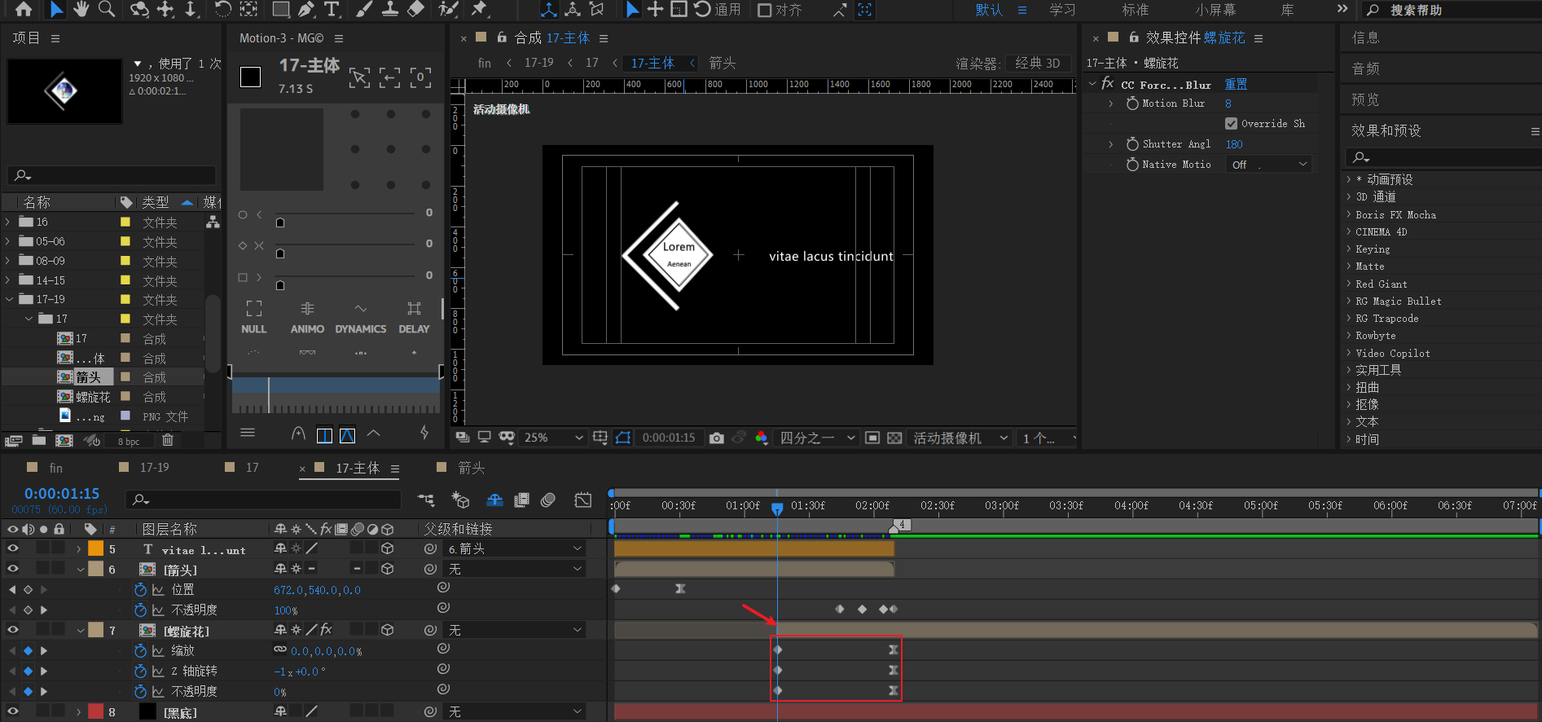Select the Clone Stamp tool

(390, 9)
